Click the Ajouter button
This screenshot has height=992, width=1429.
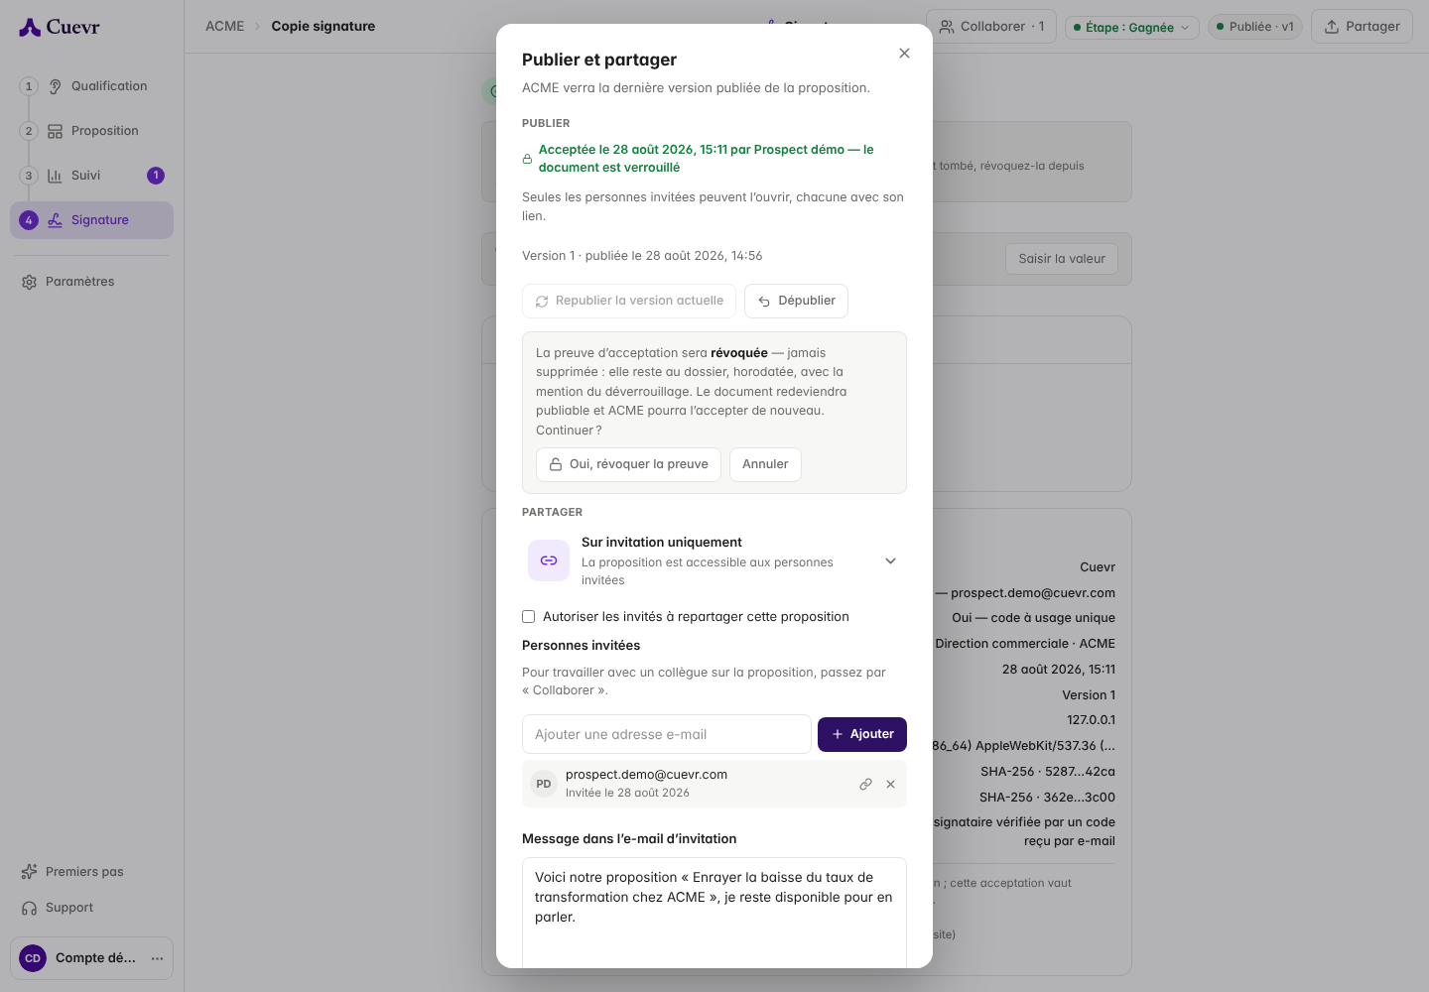pyautogui.click(x=862, y=734)
